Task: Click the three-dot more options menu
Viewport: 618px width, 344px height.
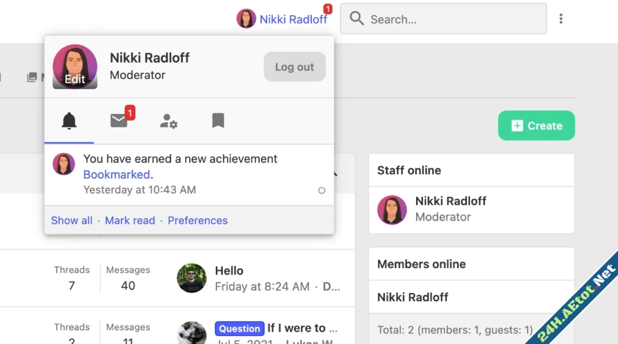Action: (x=561, y=19)
